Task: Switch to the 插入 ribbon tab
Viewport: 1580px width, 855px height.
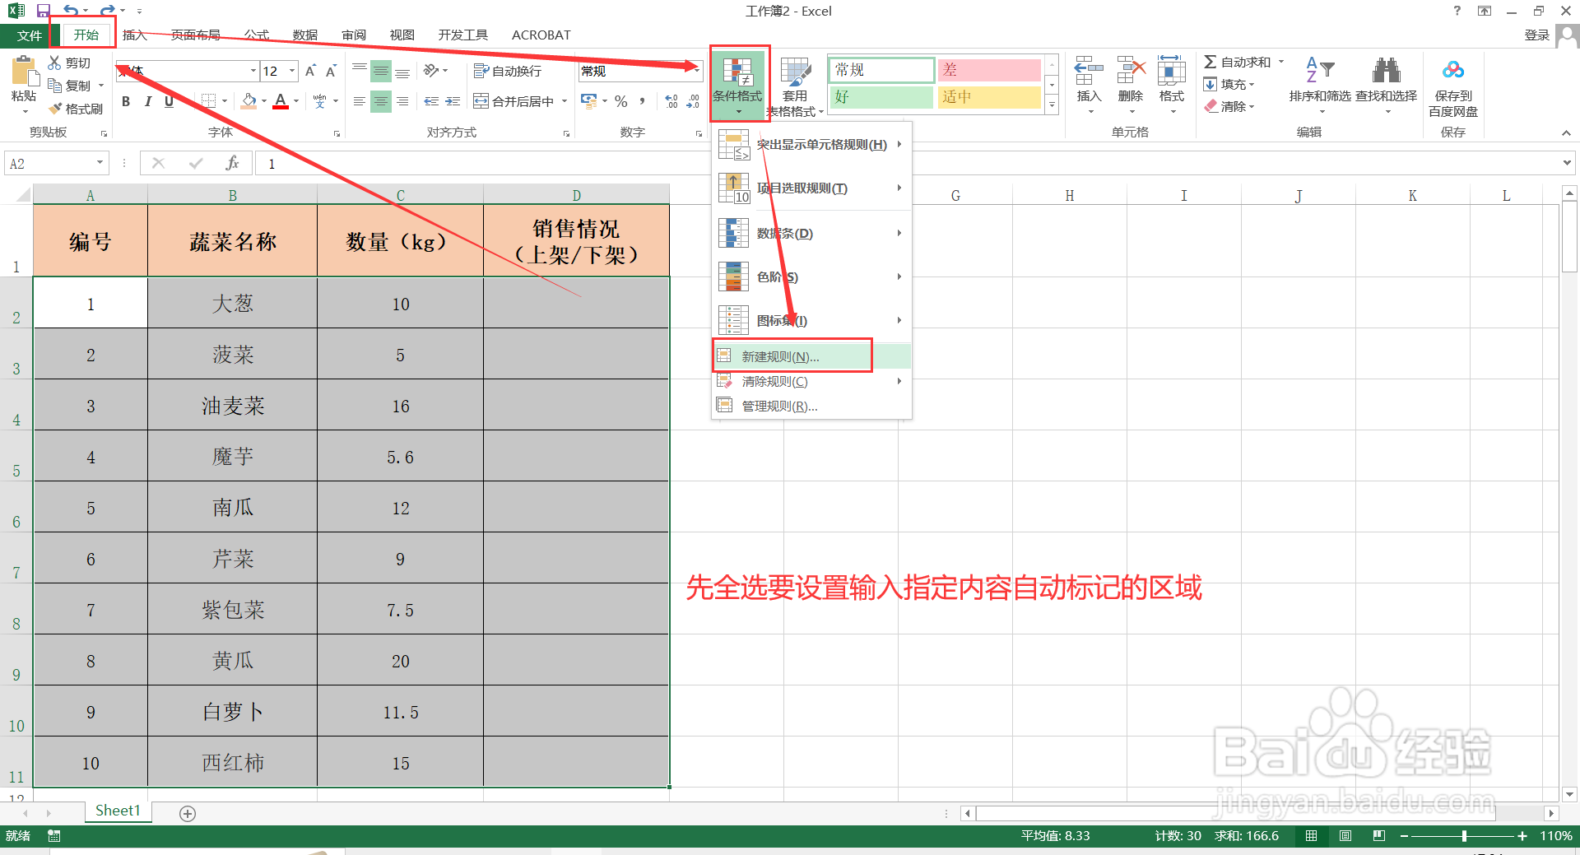Action: point(134,35)
